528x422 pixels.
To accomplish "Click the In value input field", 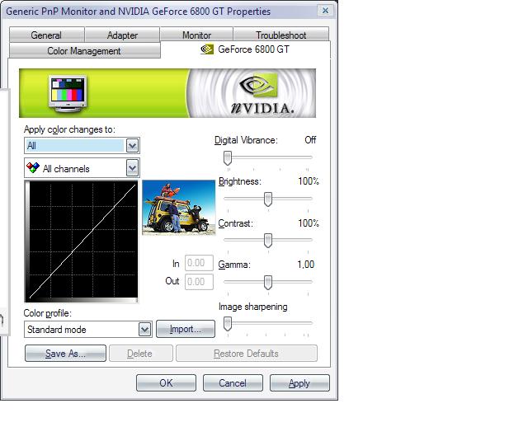I will tap(199, 263).
